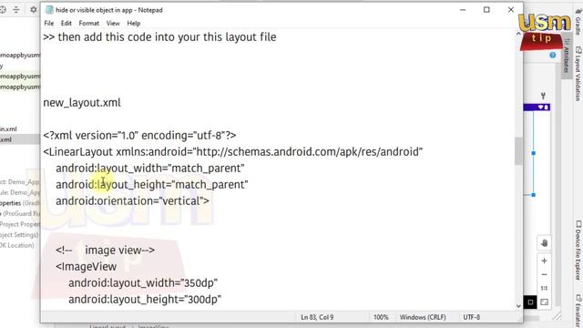Viewport: 583px width, 328px height.
Task: Click the '<ImageView' tag line
Action: click(86, 267)
